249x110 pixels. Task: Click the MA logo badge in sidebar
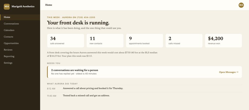7,7
